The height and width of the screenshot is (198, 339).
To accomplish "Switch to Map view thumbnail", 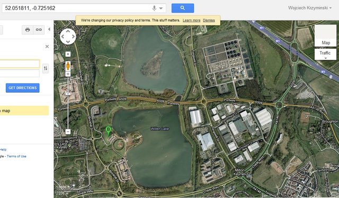I will [325, 35].
